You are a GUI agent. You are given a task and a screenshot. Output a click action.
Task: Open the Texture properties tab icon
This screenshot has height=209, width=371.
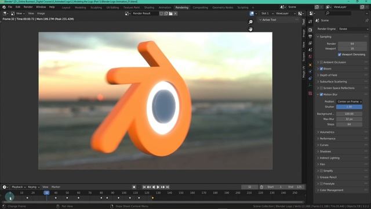coord(310,93)
